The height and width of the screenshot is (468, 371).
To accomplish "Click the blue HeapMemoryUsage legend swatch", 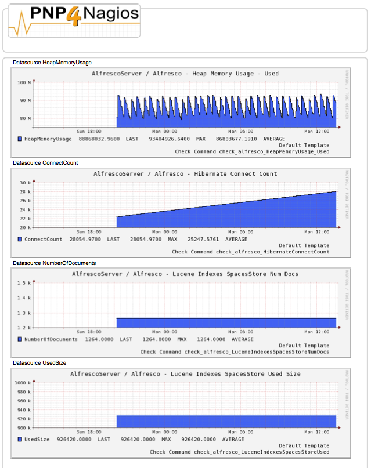I will click(x=20, y=139).
